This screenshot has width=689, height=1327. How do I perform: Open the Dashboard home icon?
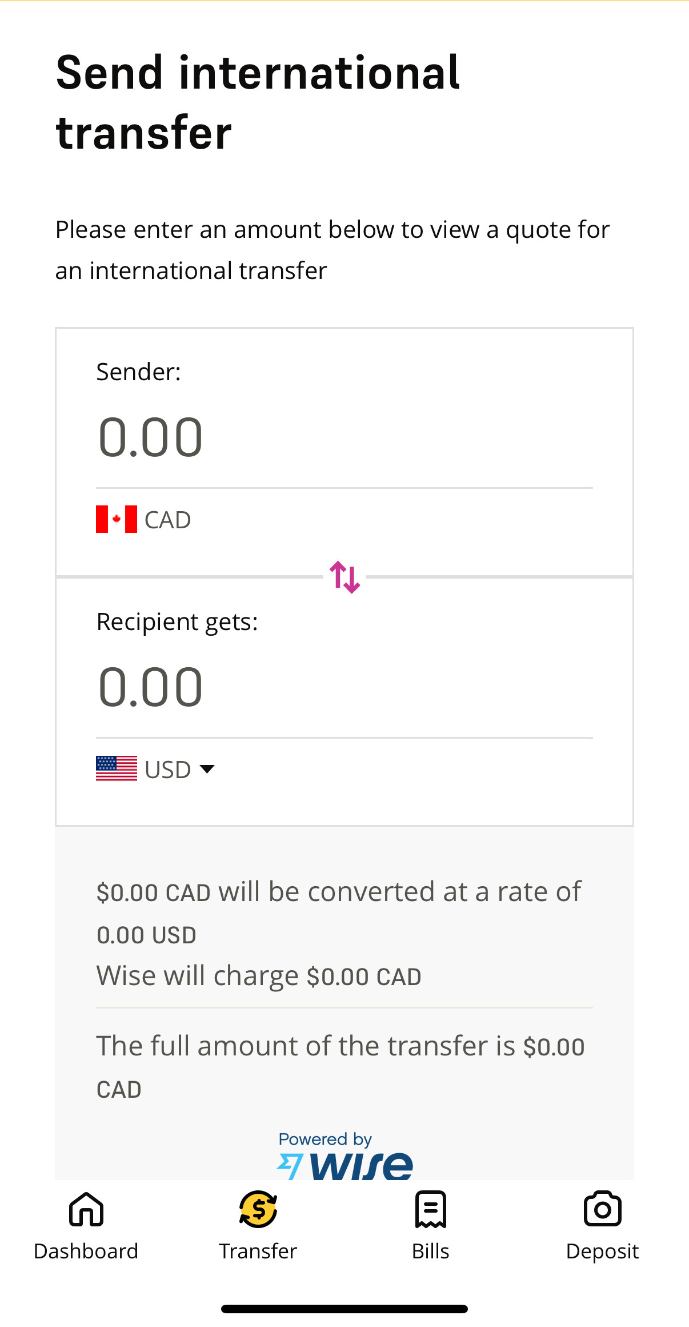pos(86,1209)
